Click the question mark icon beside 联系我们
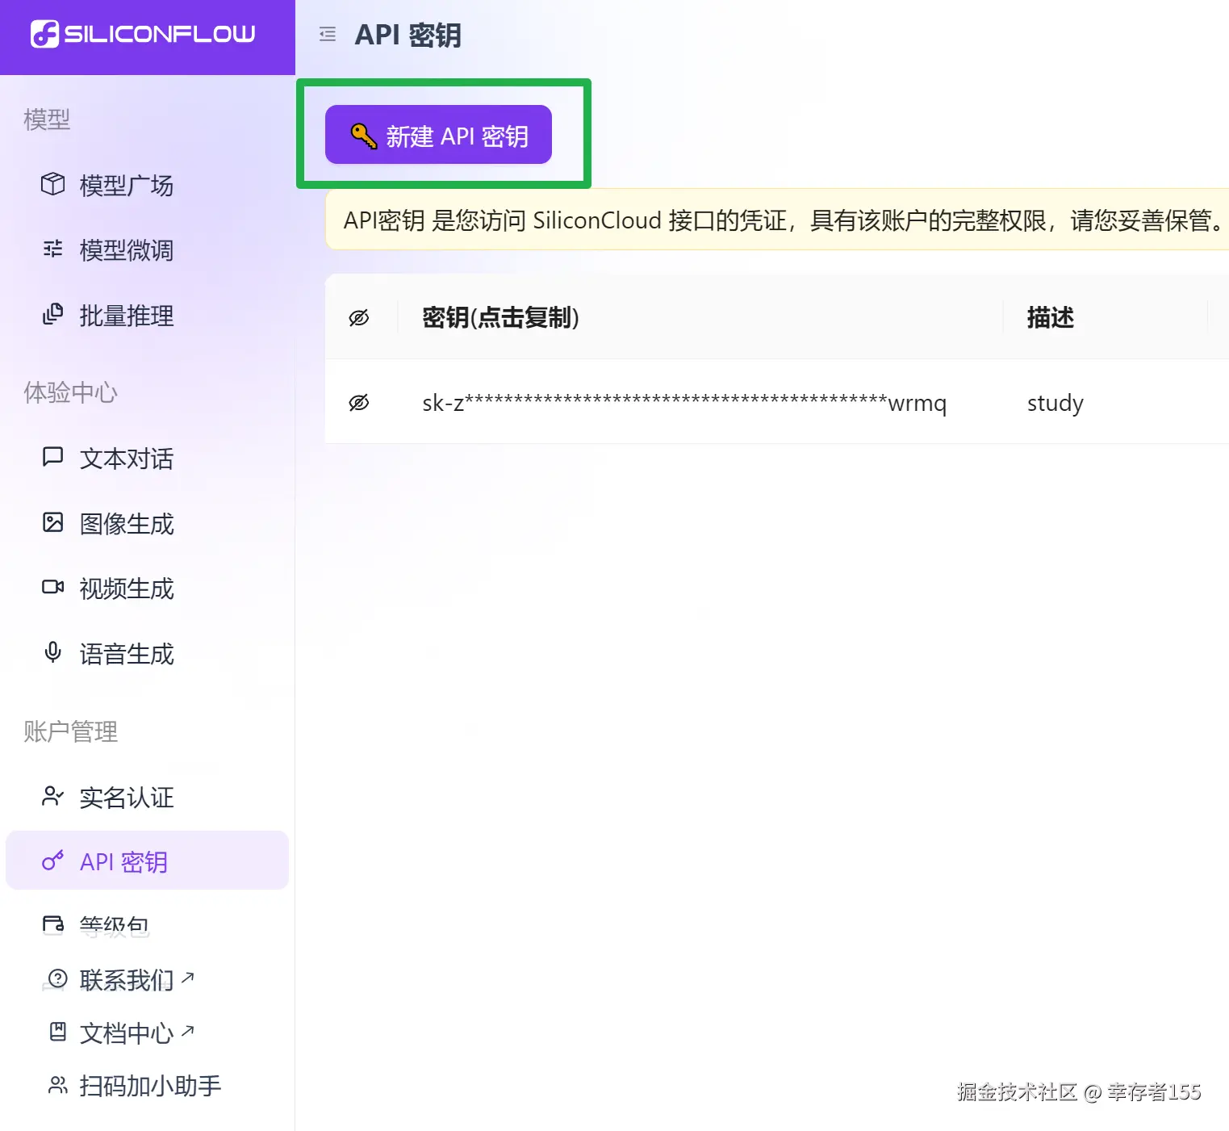Image resolution: width=1229 pixels, height=1131 pixels. (58, 978)
